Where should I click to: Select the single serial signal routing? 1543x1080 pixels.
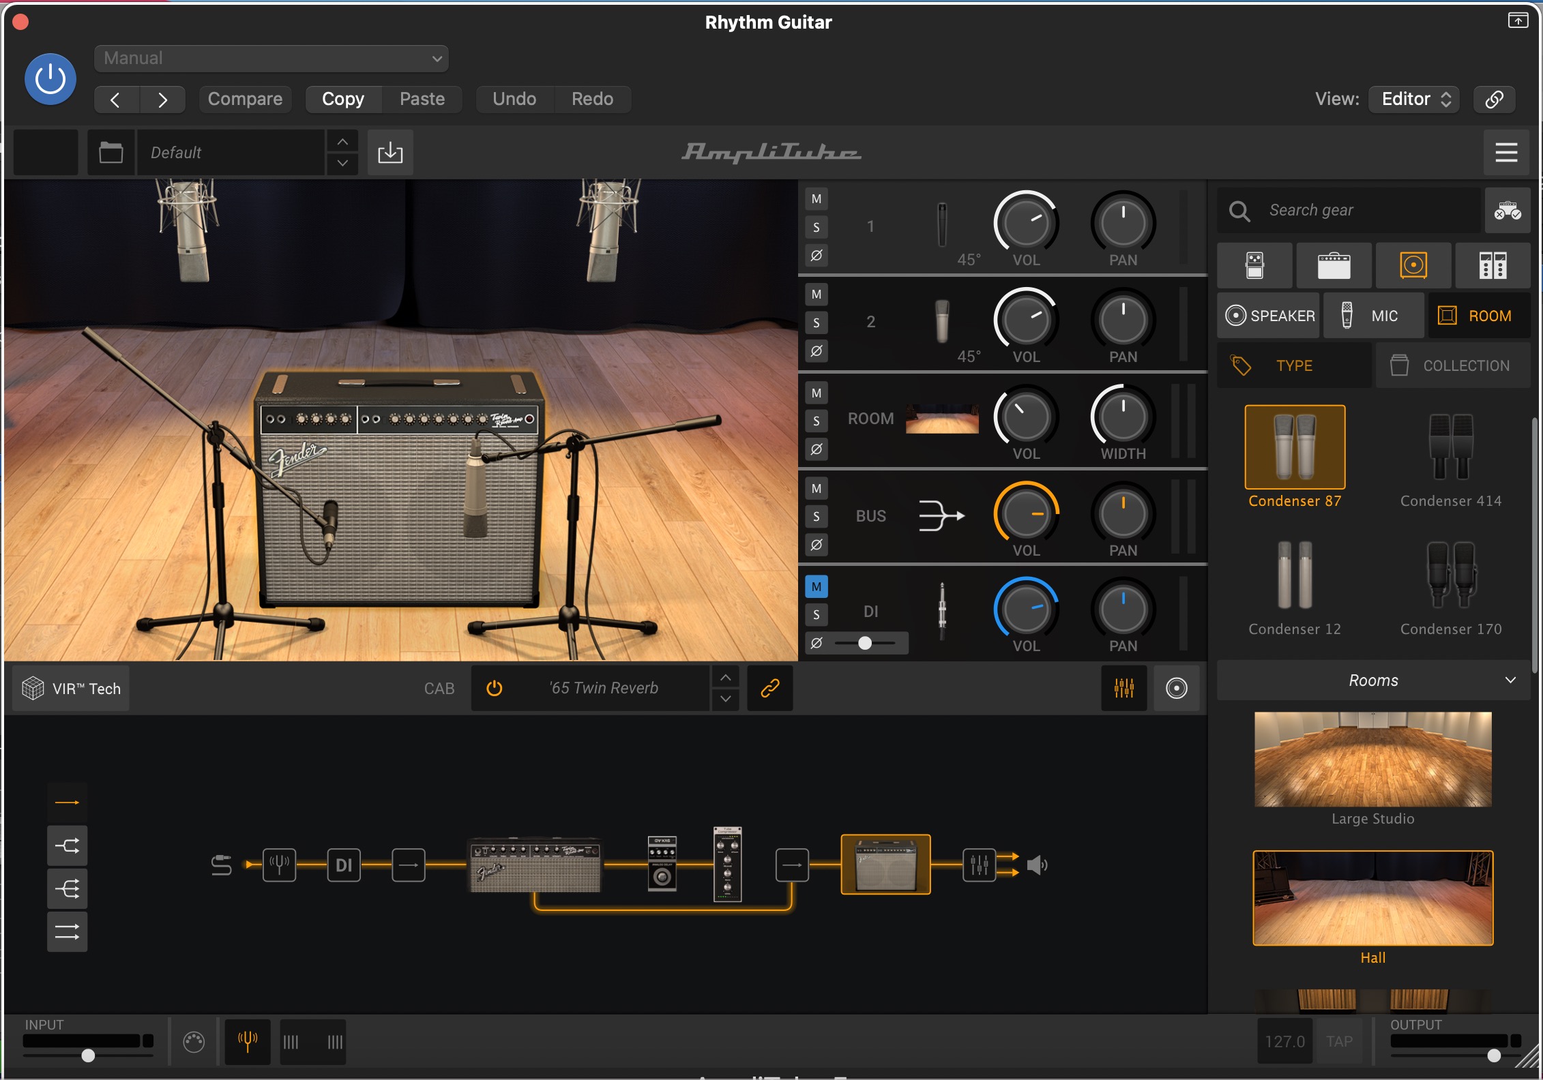point(67,802)
